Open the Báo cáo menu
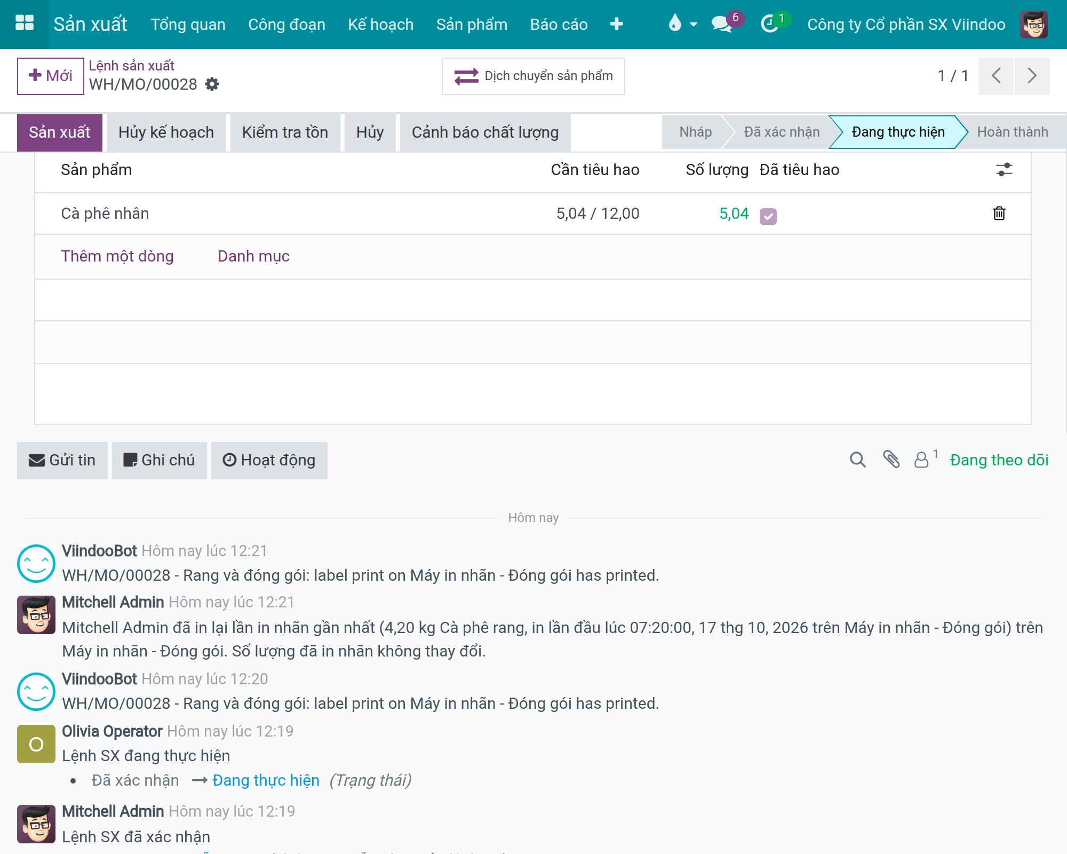Viewport: 1067px width, 854px height. click(559, 25)
